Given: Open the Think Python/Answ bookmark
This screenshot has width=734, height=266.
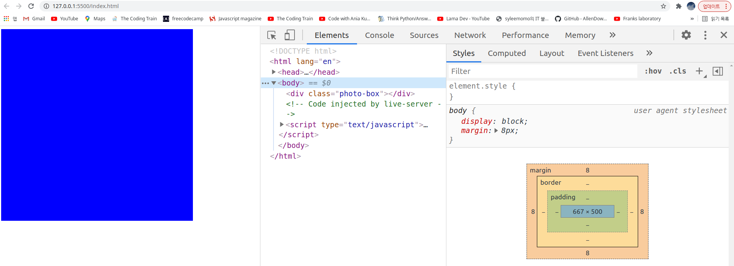Looking at the screenshot, I should point(404,18).
